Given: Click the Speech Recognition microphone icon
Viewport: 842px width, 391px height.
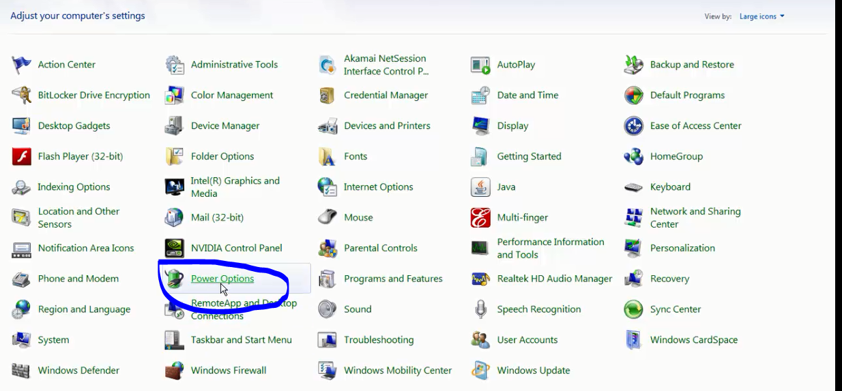Looking at the screenshot, I should click(x=480, y=309).
